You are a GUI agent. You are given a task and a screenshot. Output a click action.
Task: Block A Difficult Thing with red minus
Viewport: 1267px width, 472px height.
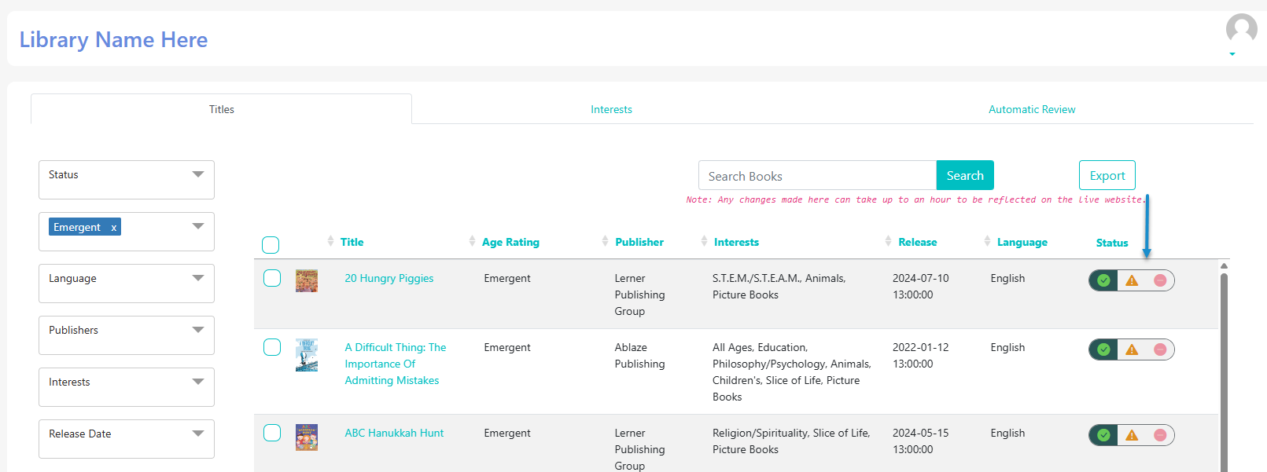coord(1160,349)
